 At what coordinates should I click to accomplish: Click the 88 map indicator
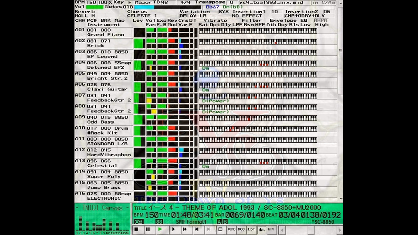pos(159,222)
